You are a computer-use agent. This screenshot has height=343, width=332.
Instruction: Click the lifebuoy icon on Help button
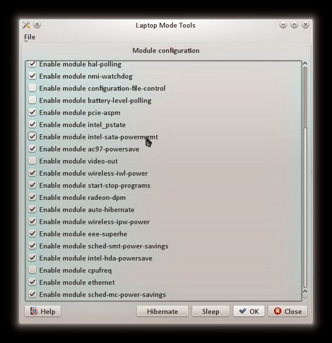34,311
